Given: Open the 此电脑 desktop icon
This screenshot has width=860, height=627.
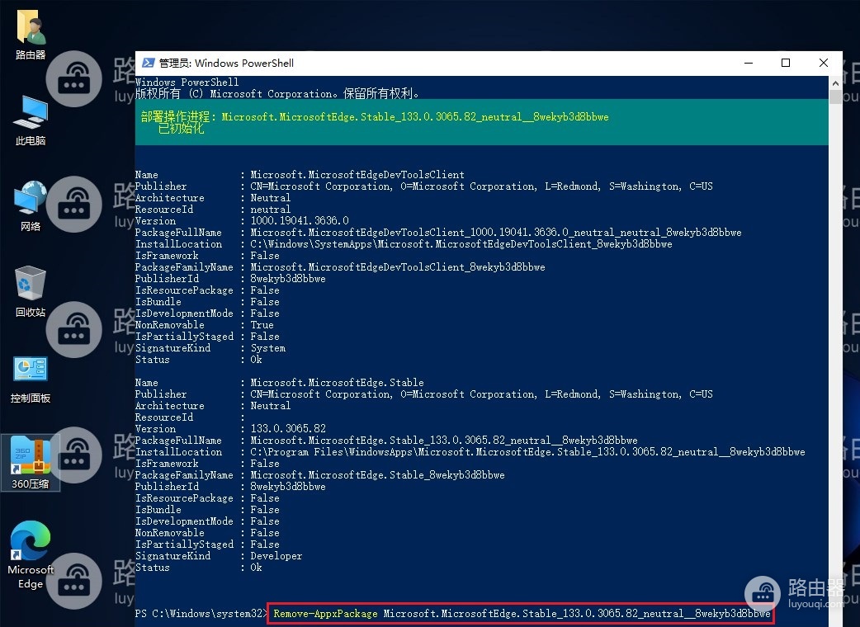Looking at the screenshot, I should (x=31, y=120).
